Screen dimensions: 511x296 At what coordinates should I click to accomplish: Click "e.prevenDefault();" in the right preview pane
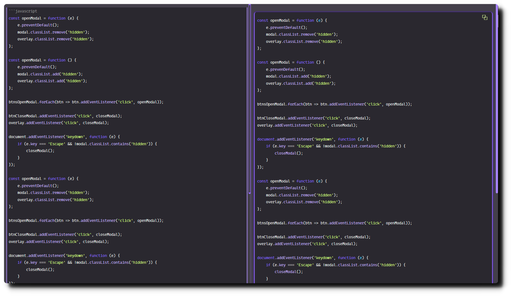tap(285, 70)
